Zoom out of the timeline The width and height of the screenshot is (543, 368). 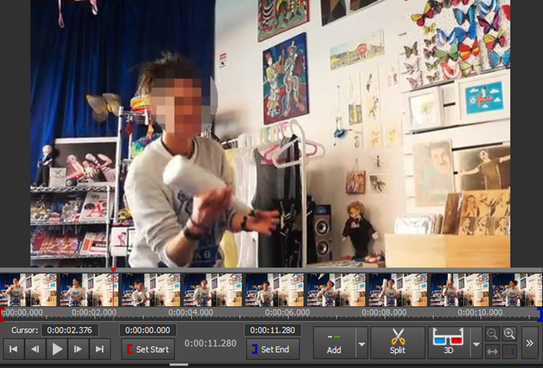coord(492,334)
